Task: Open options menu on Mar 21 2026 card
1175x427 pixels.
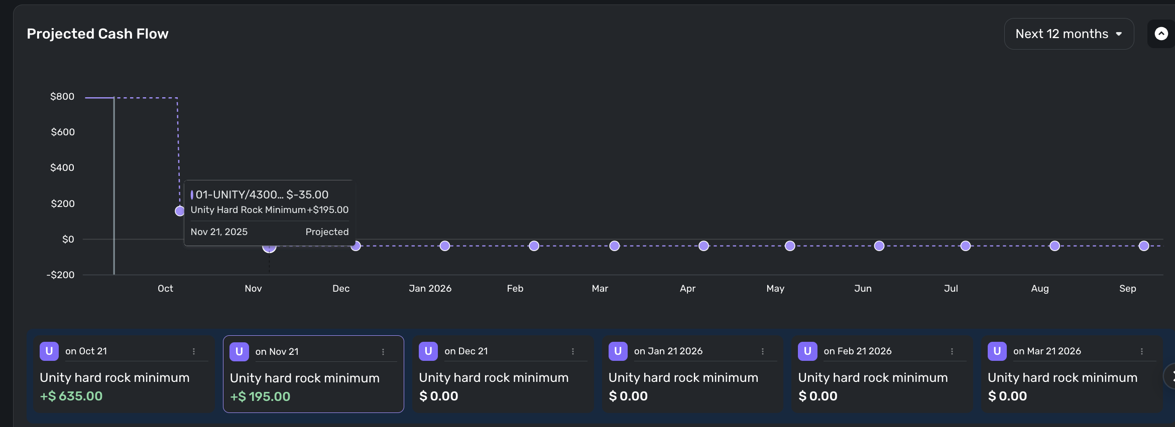Action: tap(1142, 351)
